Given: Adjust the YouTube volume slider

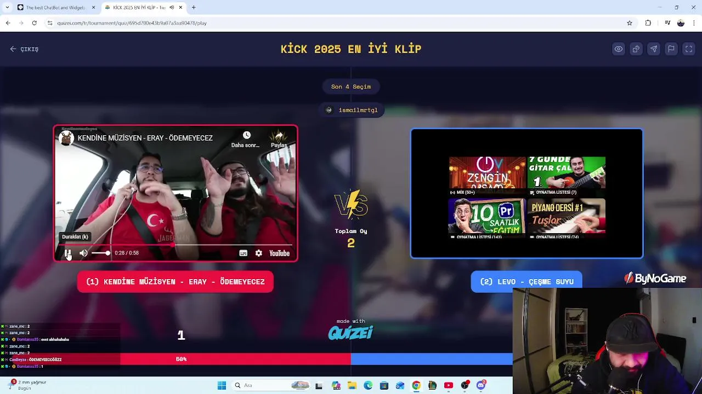Looking at the screenshot, I should click(100, 253).
